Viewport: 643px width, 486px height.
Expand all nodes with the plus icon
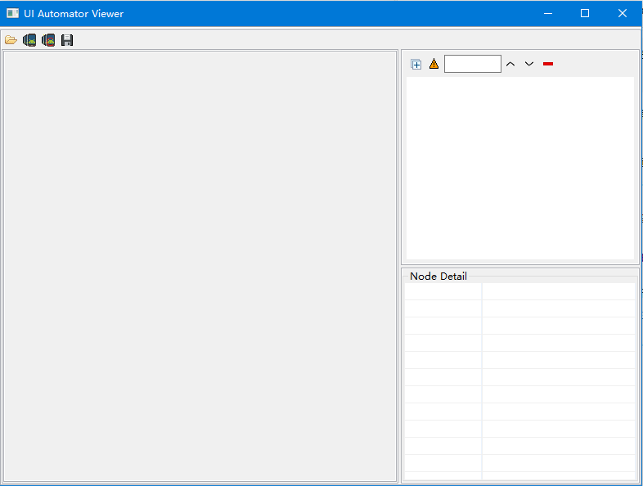(416, 64)
